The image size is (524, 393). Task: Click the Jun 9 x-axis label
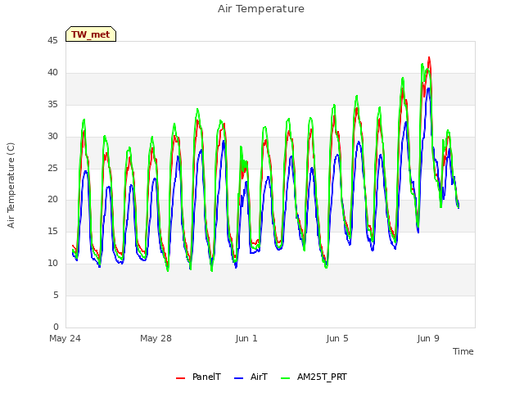pyautogui.click(x=428, y=338)
